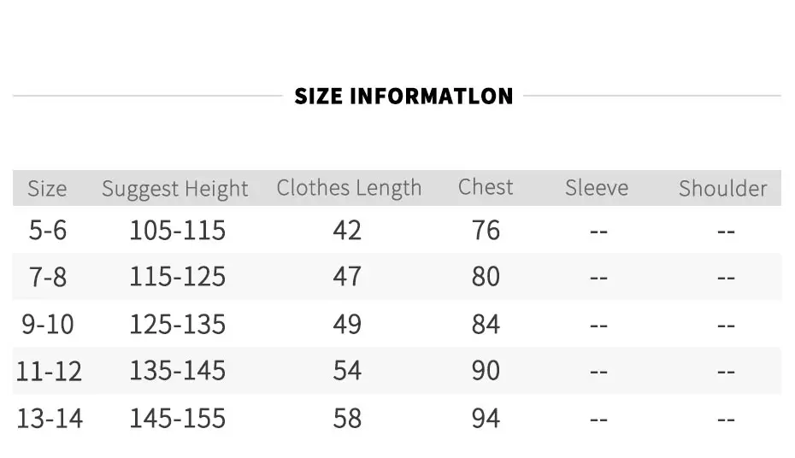Click the Shoulder column header
The image size is (795, 458).
(x=723, y=189)
